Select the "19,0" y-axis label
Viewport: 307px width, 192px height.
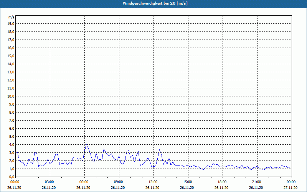[11, 24]
